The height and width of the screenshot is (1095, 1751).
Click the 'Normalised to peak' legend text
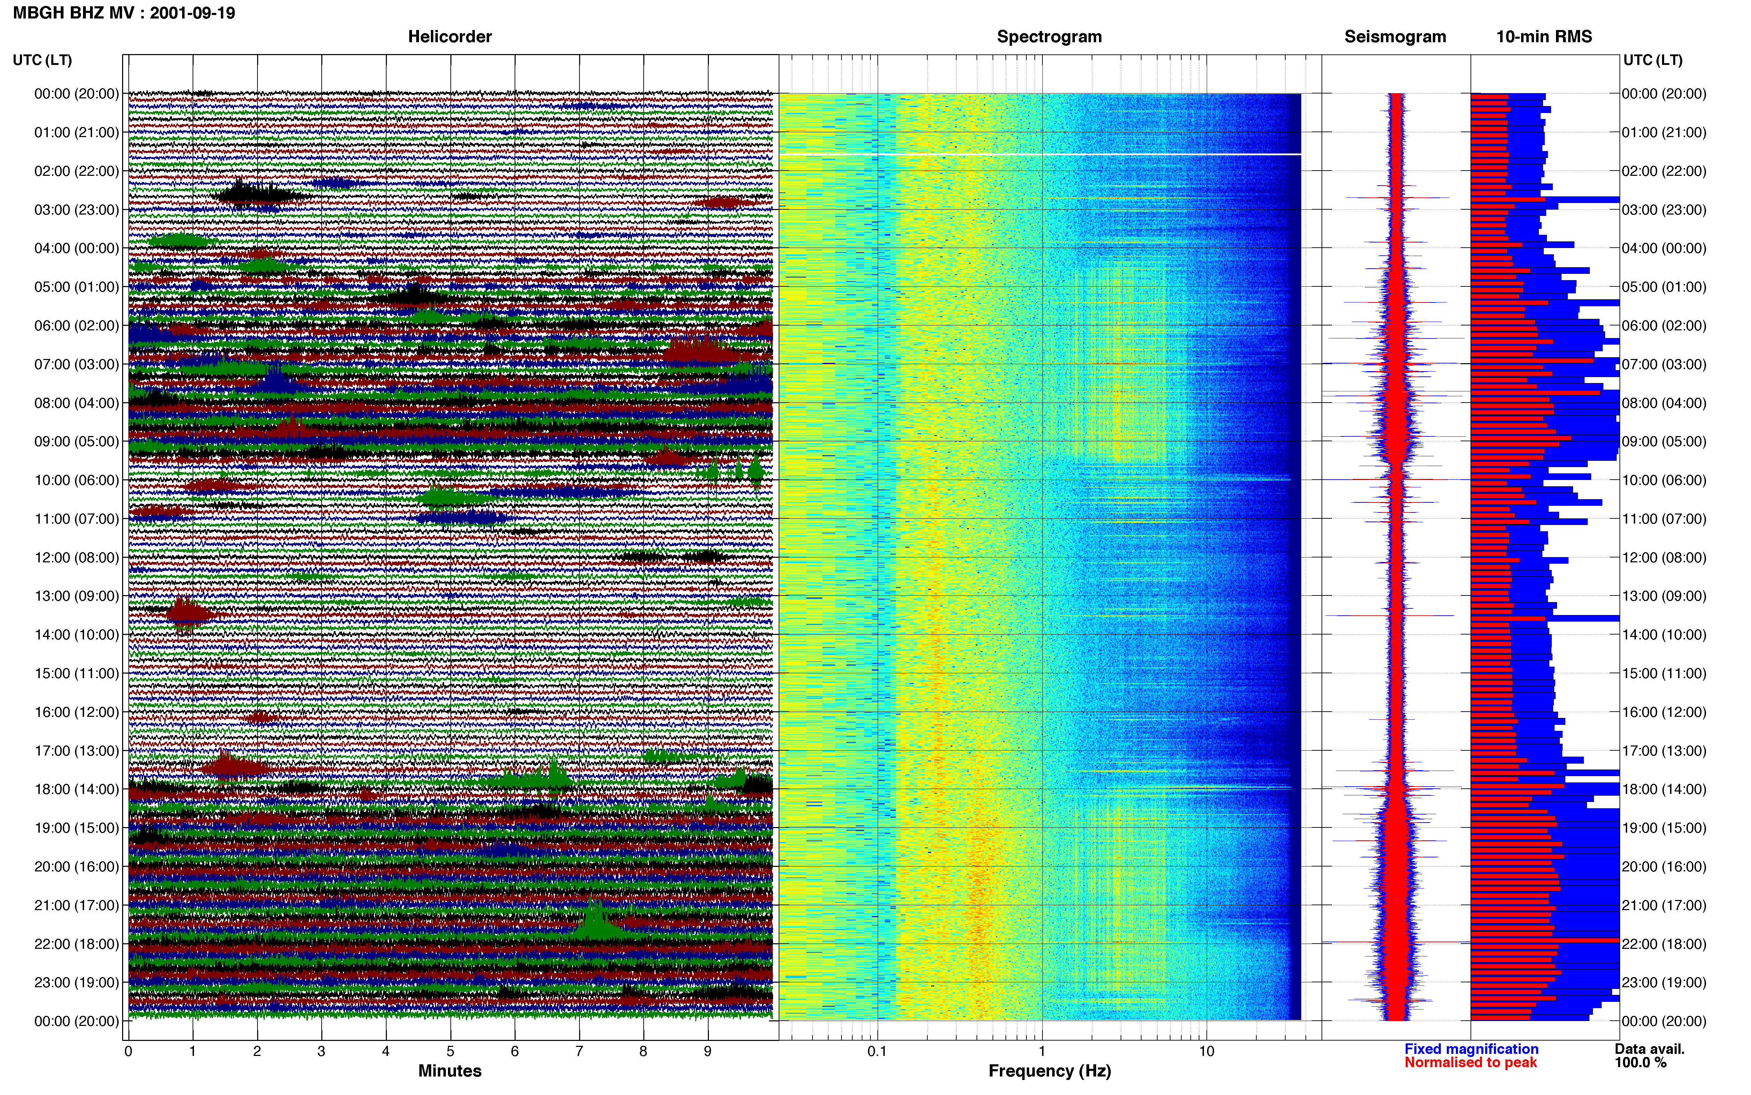click(x=1470, y=1063)
